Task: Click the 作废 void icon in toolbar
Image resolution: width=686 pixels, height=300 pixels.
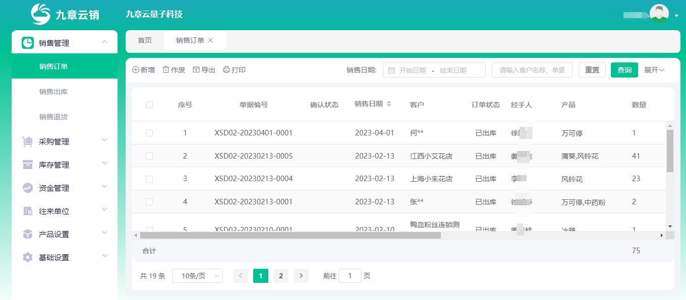Action: (164, 70)
